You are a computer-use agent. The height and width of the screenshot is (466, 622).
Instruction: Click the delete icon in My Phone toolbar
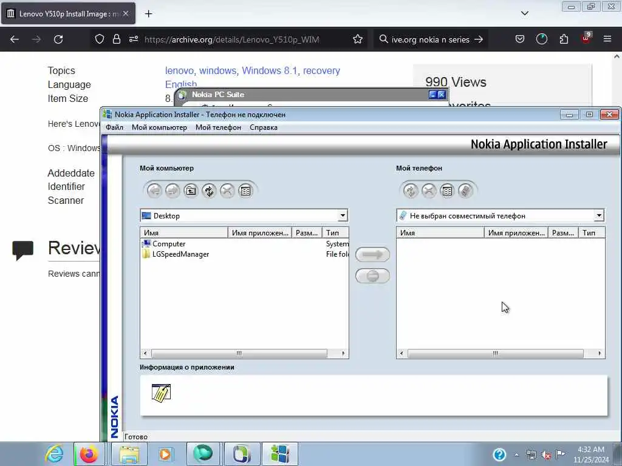(429, 191)
